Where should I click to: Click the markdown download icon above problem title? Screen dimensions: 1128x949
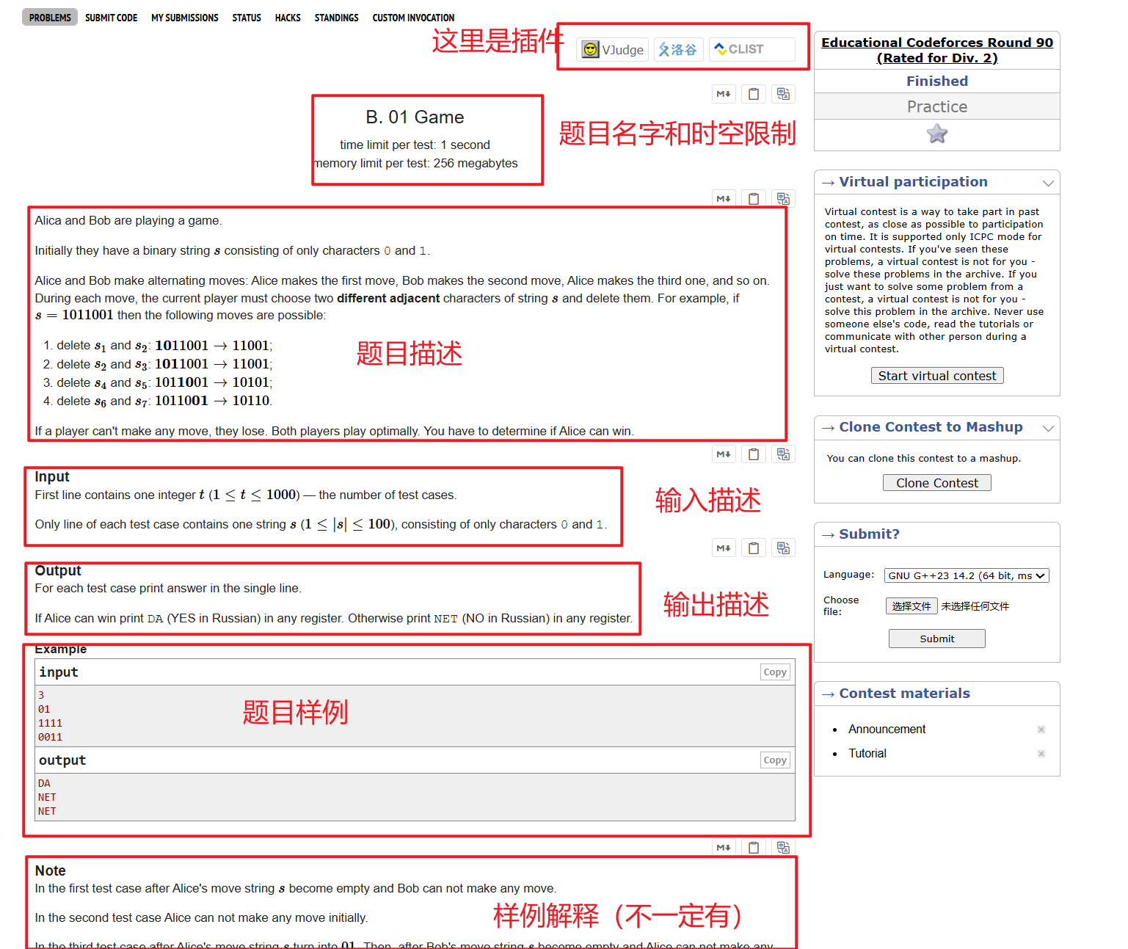pyautogui.click(x=724, y=93)
